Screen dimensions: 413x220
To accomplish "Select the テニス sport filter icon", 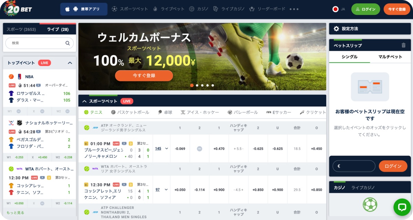I will (86, 112).
